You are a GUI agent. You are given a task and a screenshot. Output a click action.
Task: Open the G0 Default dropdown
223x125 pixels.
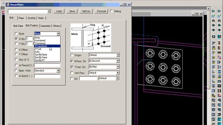(117, 78)
